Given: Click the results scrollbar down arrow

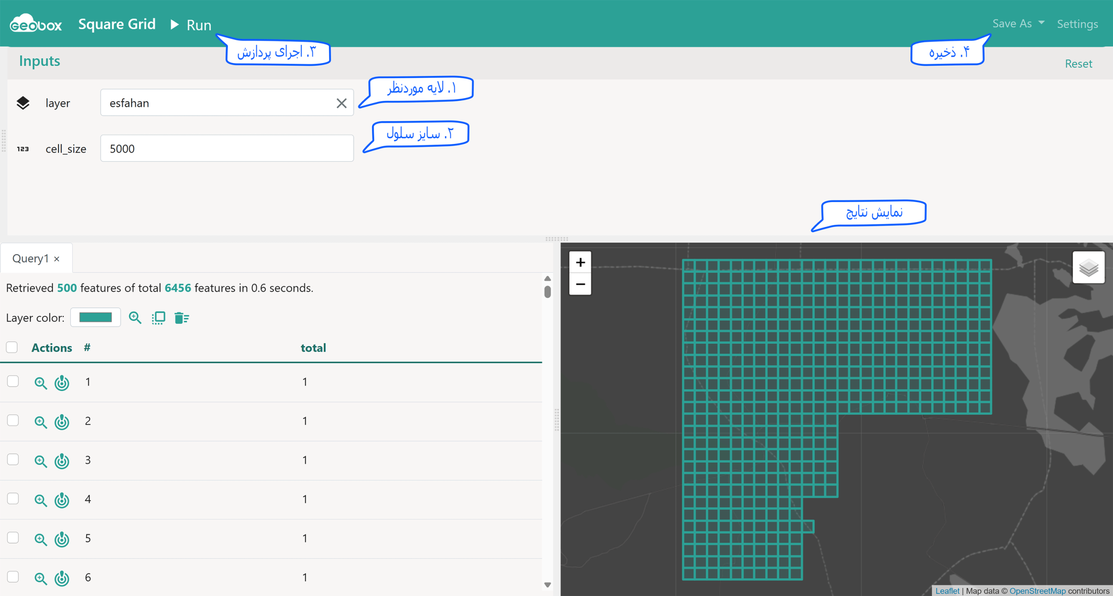Looking at the screenshot, I should 547,585.
